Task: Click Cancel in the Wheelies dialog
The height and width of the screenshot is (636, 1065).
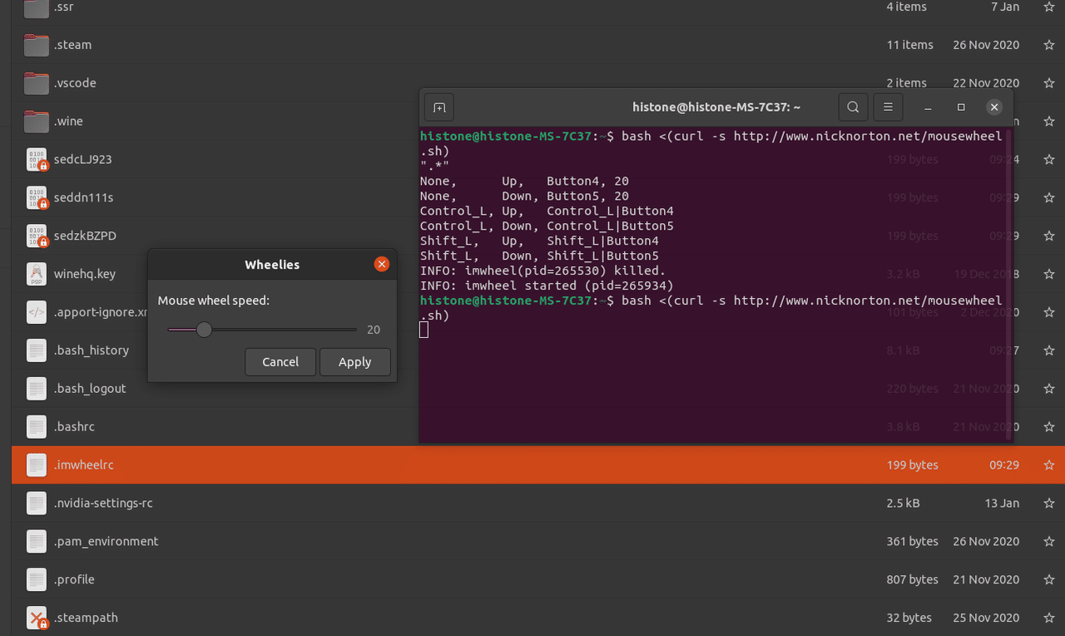Action: tap(280, 361)
